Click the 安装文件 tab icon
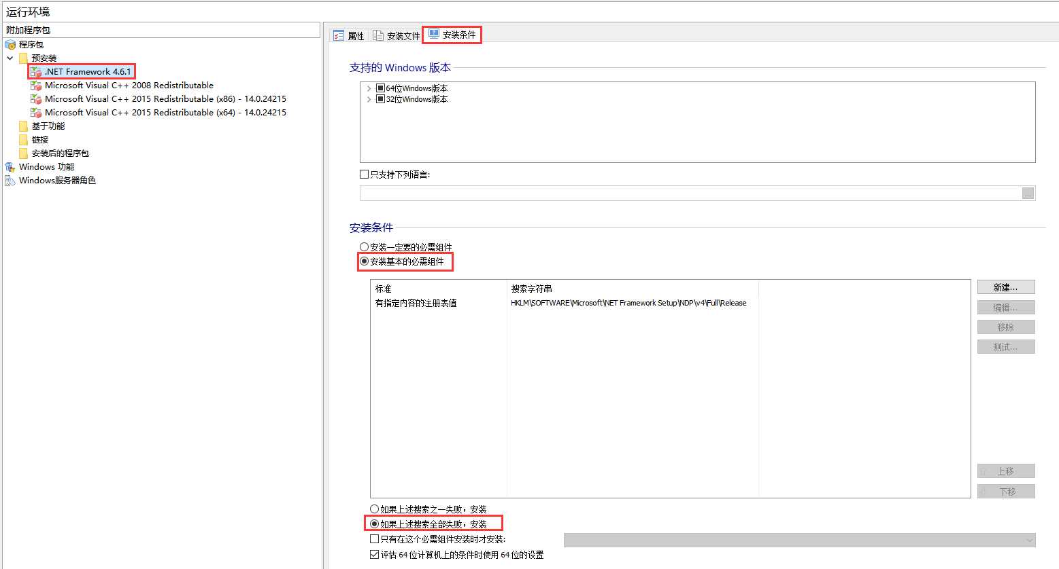The image size is (1059, 569). pos(378,35)
